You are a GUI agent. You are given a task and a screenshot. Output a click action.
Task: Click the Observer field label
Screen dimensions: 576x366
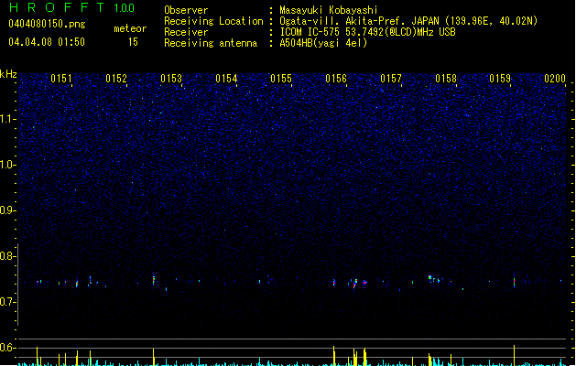186,10
